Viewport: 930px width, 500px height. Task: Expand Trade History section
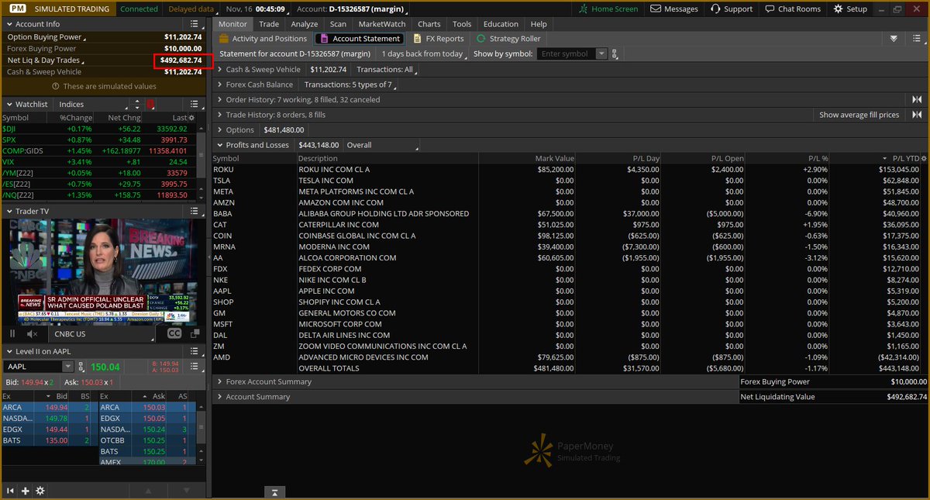click(x=220, y=115)
